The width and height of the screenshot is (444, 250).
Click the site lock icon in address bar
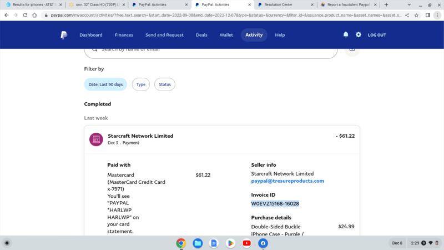click(x=46, y=16)
